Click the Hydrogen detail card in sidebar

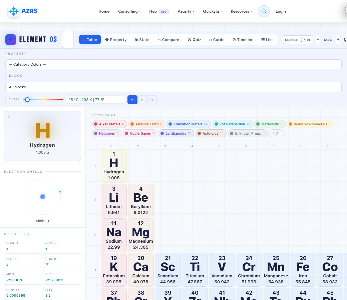[x=42, y=136]
